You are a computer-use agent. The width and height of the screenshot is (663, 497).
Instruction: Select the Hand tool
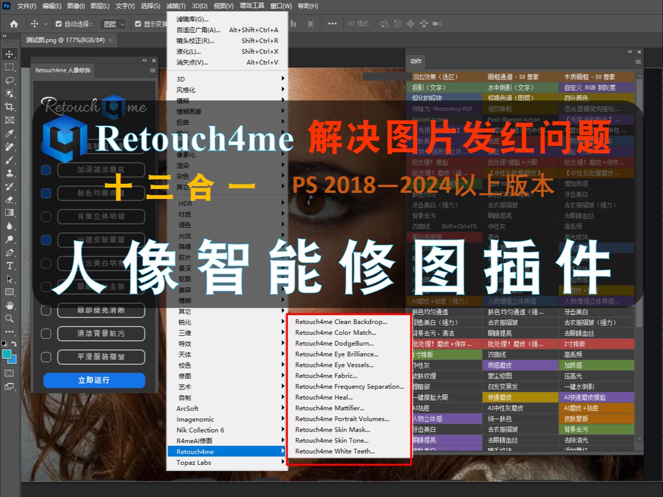[9, 306]
